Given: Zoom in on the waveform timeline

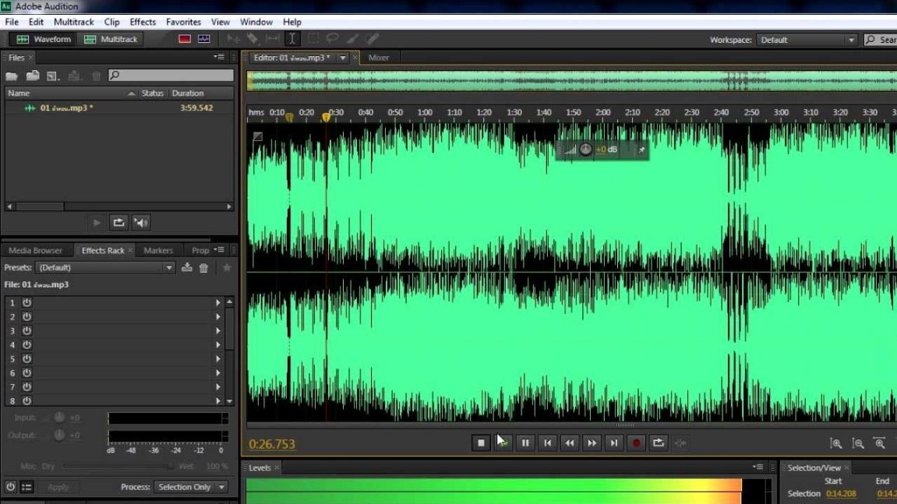Looking at the screenshot, I should (x=836, y=443).
